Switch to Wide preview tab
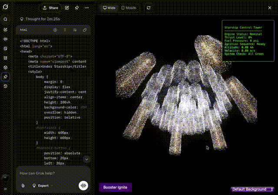Viewport: 278px width, 195px height. click(x=109, y=8)
